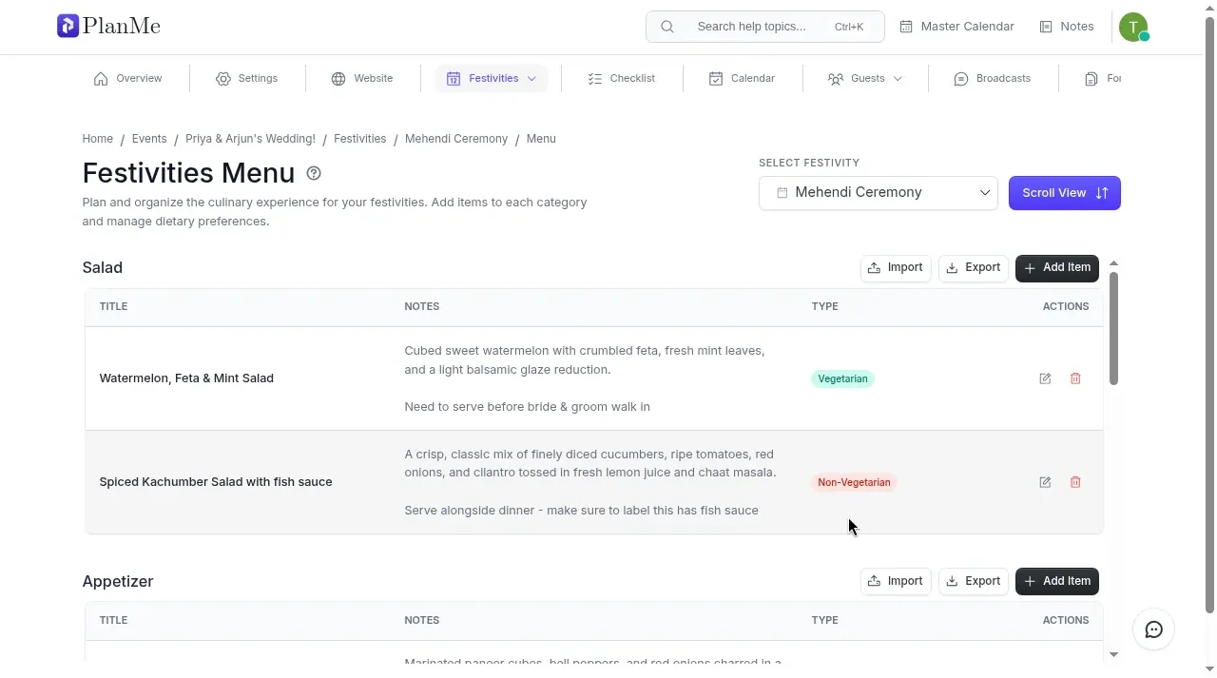Add Item to the Appetizer category
The image size is (1217, 678).
coord(1057,582)
